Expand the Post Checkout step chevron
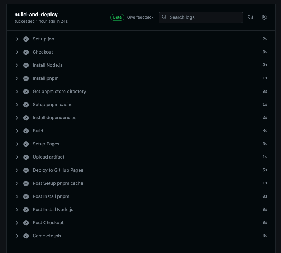281x253 pixels. [17, 223]
